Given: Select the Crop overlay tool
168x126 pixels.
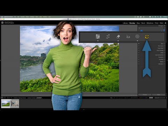Looking at the screenshot, I should coord(108,36).
